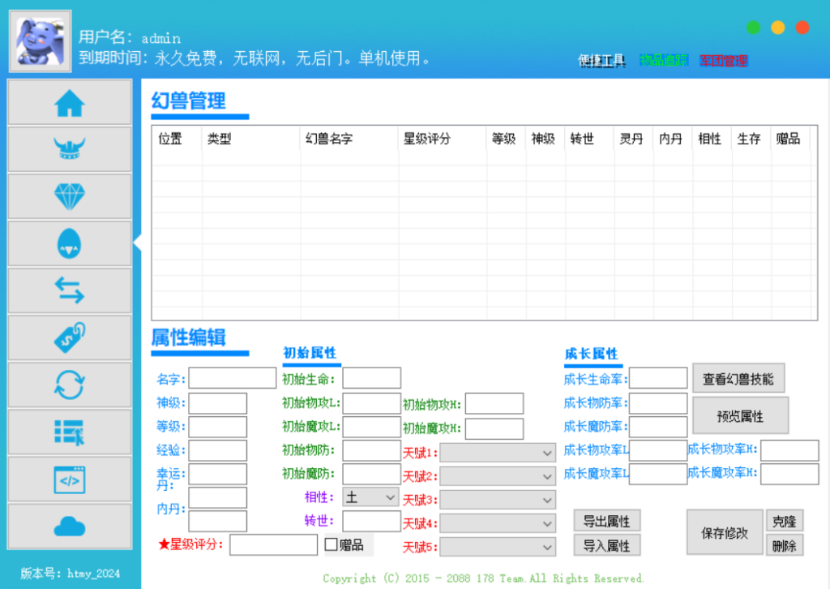
Task: Expand the 天赋4 dropdown
Action: (498, 523)
